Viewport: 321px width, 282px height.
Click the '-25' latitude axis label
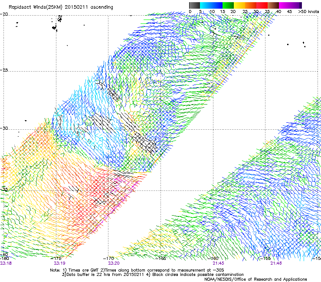(4, 70)
